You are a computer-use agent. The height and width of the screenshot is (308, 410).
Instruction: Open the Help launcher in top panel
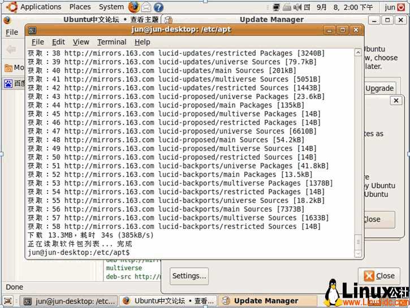(158, 7)
